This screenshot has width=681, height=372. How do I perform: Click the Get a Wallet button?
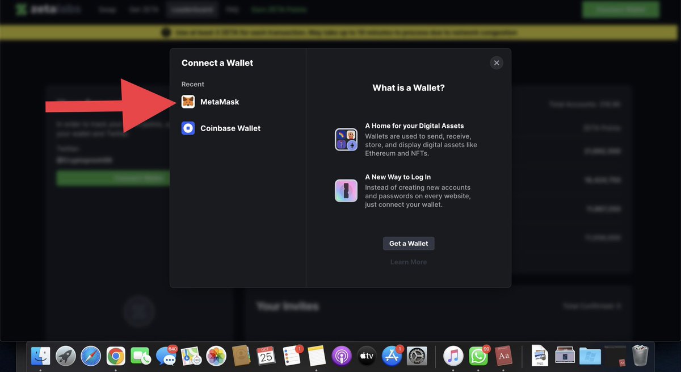tap(409, 244)
